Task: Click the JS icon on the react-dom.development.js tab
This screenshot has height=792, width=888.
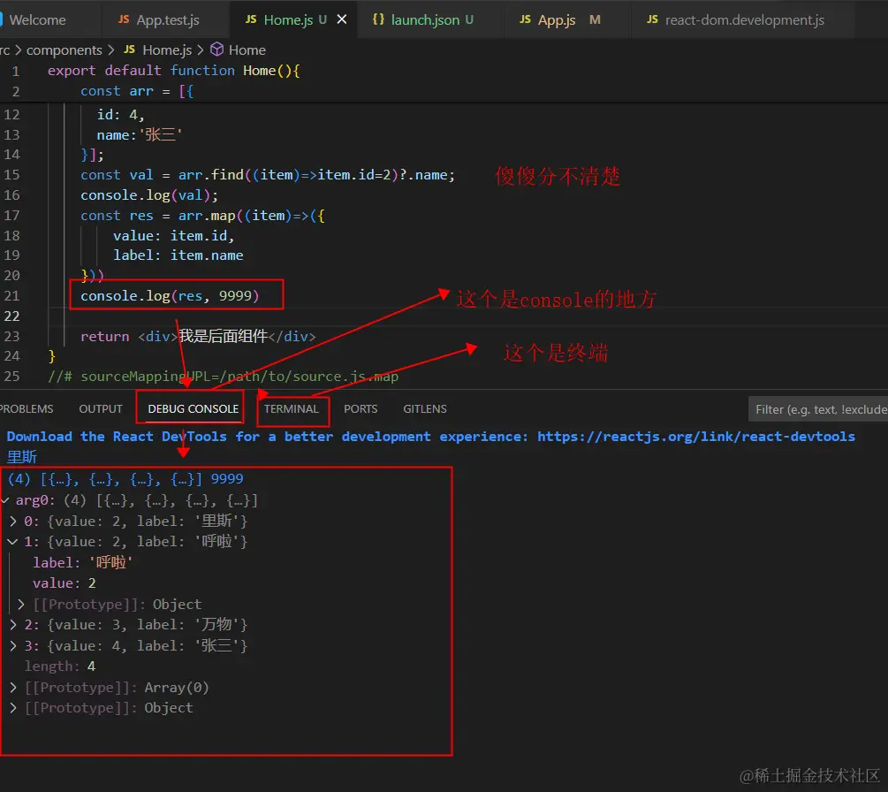Action: (x=652, y=19)
